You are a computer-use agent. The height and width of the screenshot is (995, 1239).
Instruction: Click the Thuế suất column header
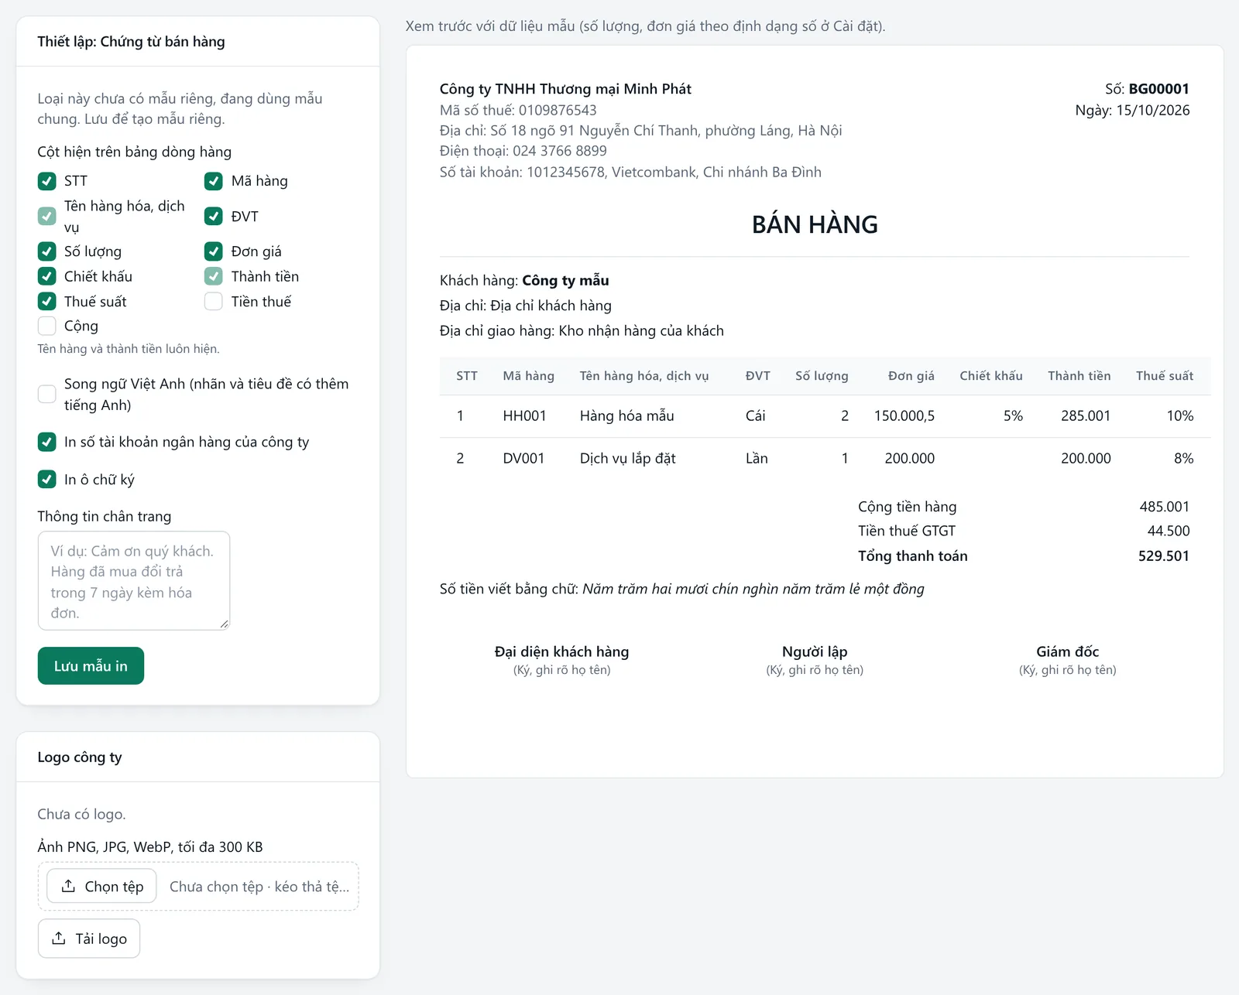[x=1164, y=376]
